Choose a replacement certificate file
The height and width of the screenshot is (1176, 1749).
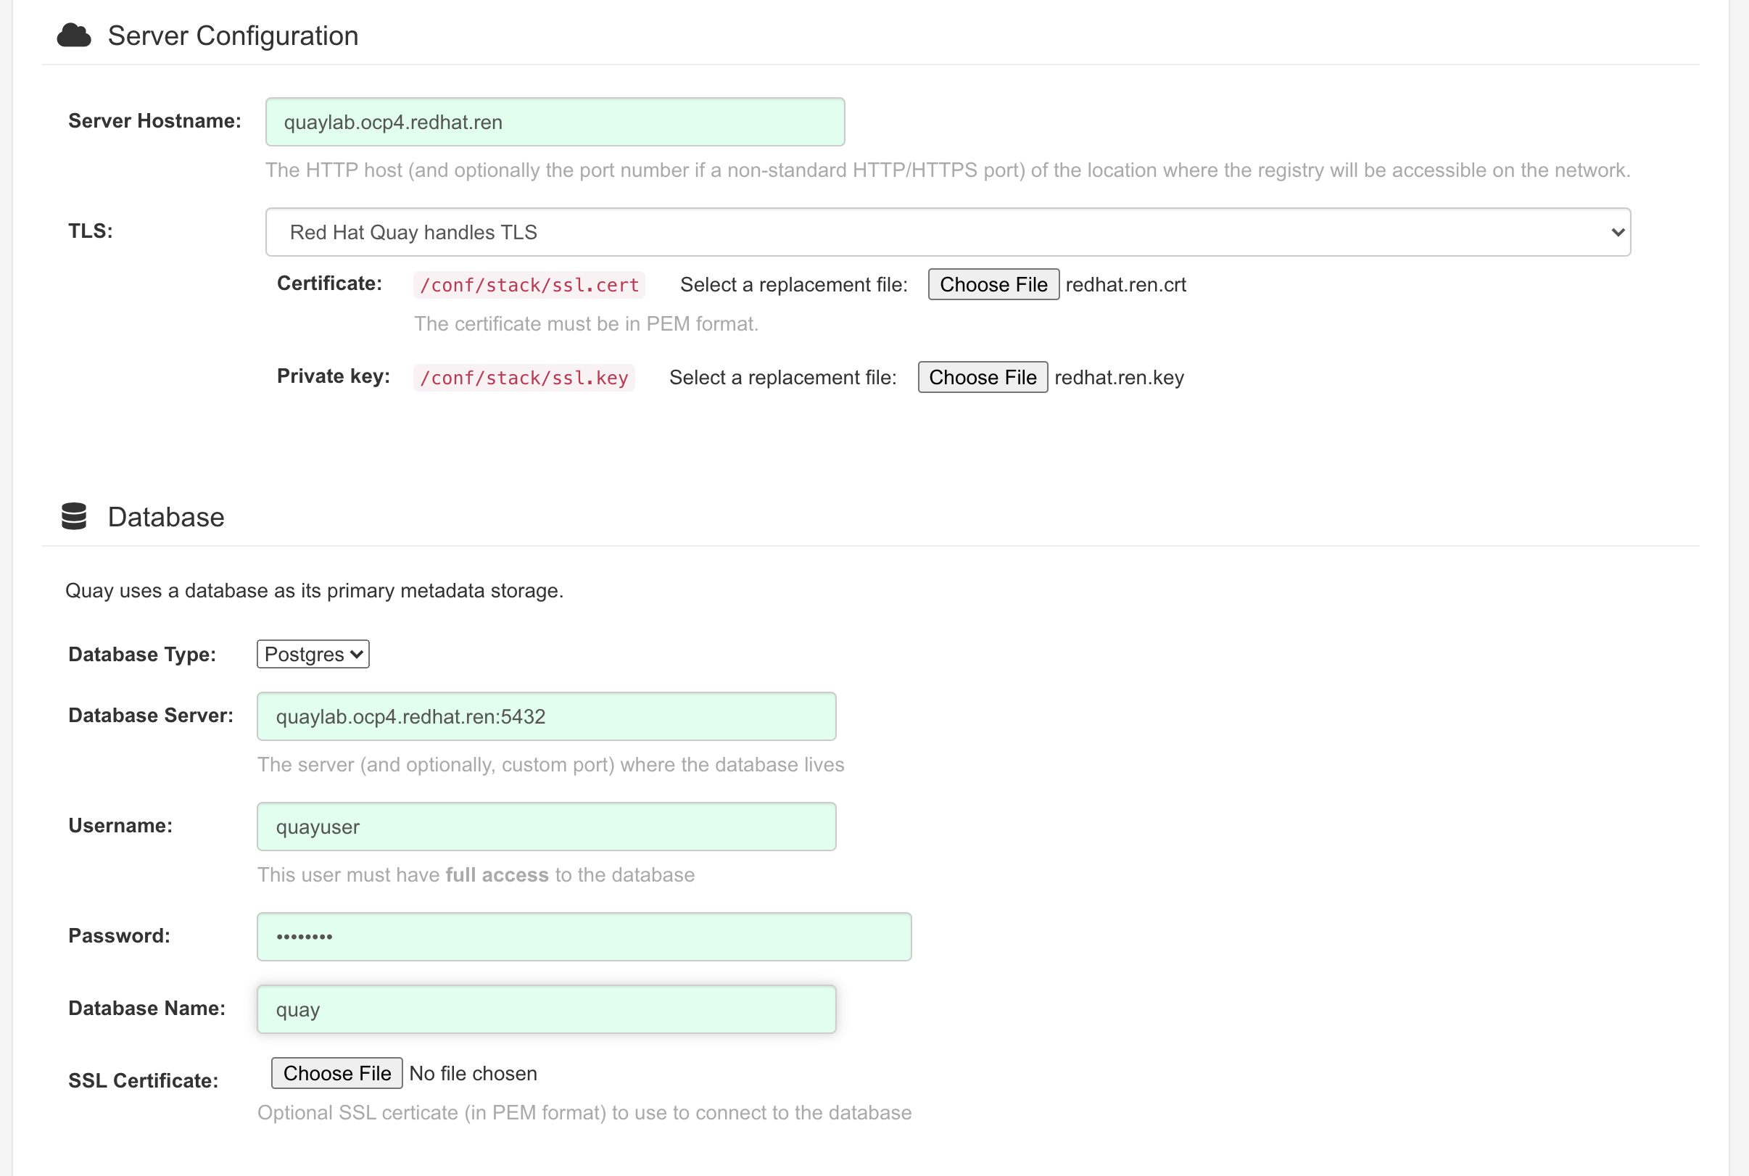pyautogui.click(x=993, y=285)
